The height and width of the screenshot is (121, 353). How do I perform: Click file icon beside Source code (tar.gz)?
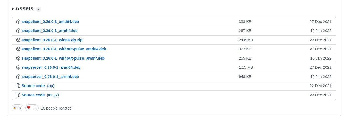[x=18, y=95]
